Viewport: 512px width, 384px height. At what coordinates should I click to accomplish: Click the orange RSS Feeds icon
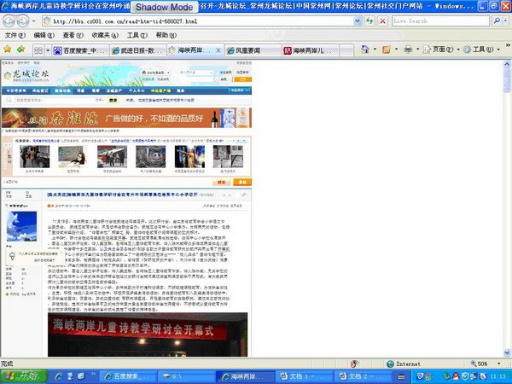click(x=387, y=49)
